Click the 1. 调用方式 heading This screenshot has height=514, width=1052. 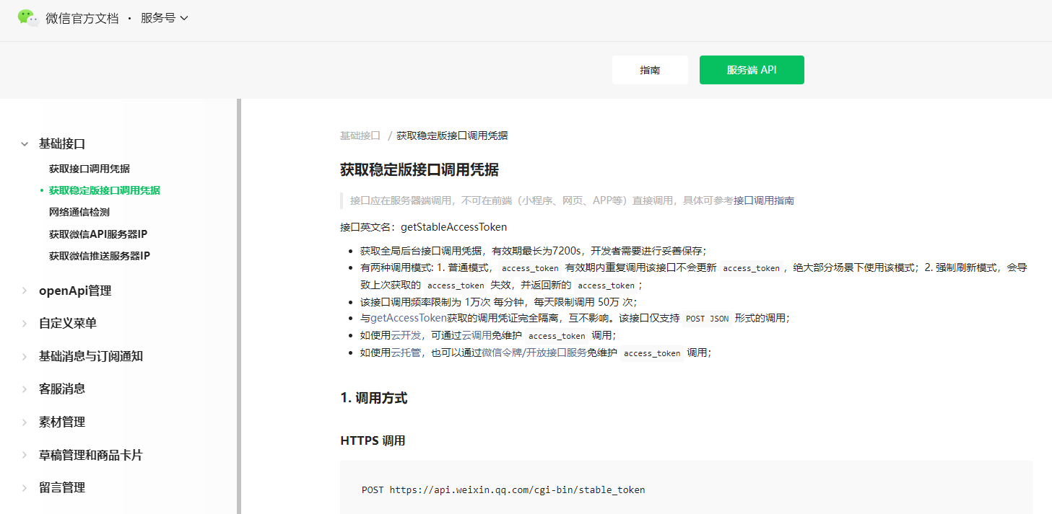[374, 398]
